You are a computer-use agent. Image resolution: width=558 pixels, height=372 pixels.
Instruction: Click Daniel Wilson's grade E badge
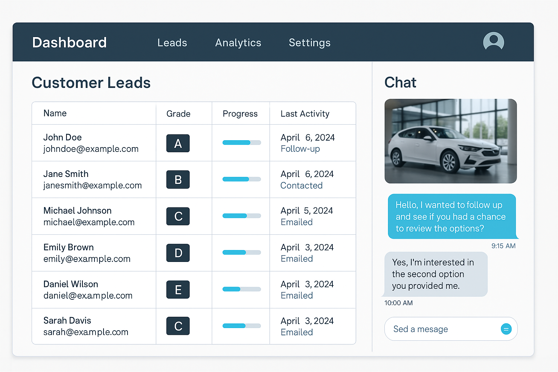point(178,290)
